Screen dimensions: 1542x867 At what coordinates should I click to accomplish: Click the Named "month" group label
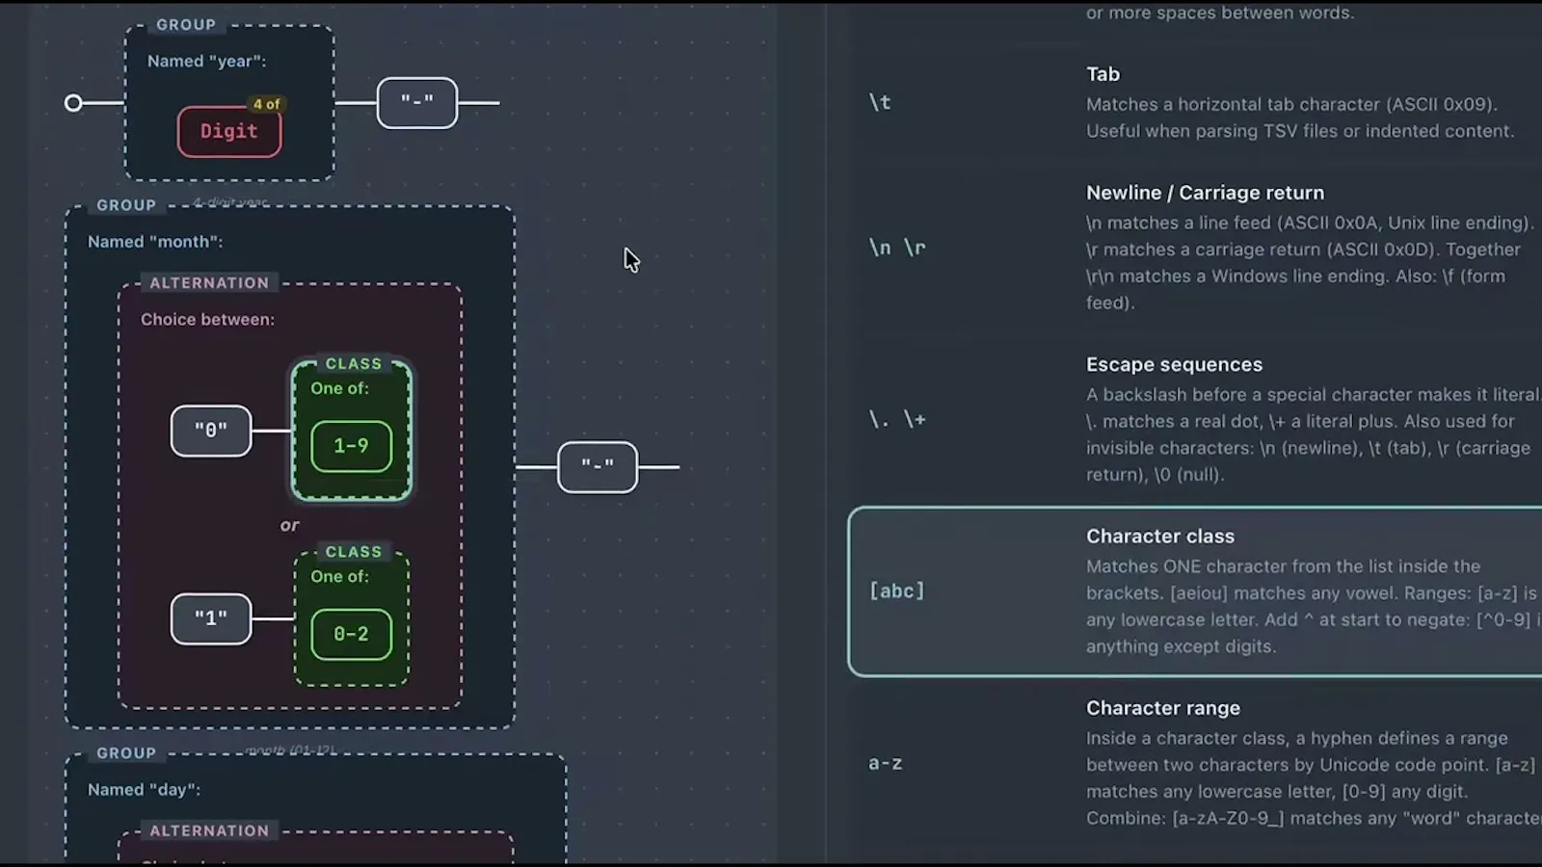click(155, 242)
